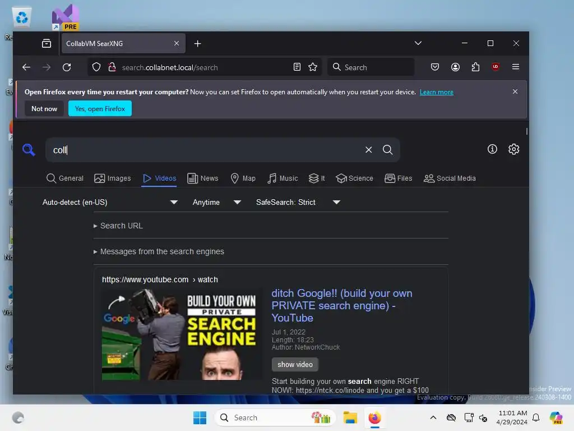The image size is (574, 431).
Task: Open Firefox account icon
Action: 455,67
